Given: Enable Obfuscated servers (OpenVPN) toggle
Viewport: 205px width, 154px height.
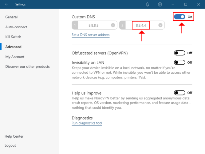Looking at the screenshot, I should click(179, 53).
